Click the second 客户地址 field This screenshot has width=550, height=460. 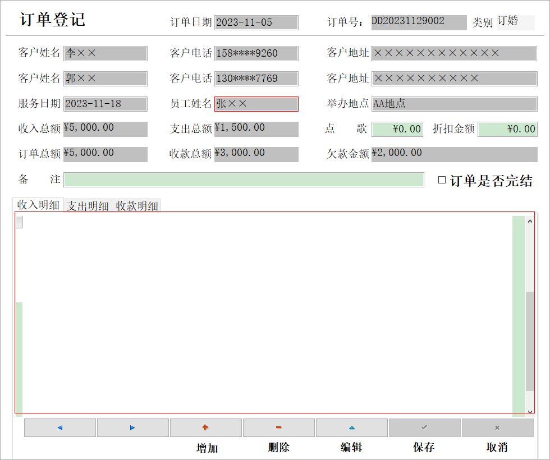[454, 79]
